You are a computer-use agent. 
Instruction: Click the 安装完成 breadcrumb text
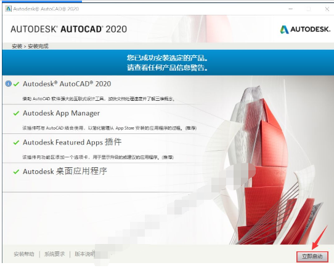[38, 46]
